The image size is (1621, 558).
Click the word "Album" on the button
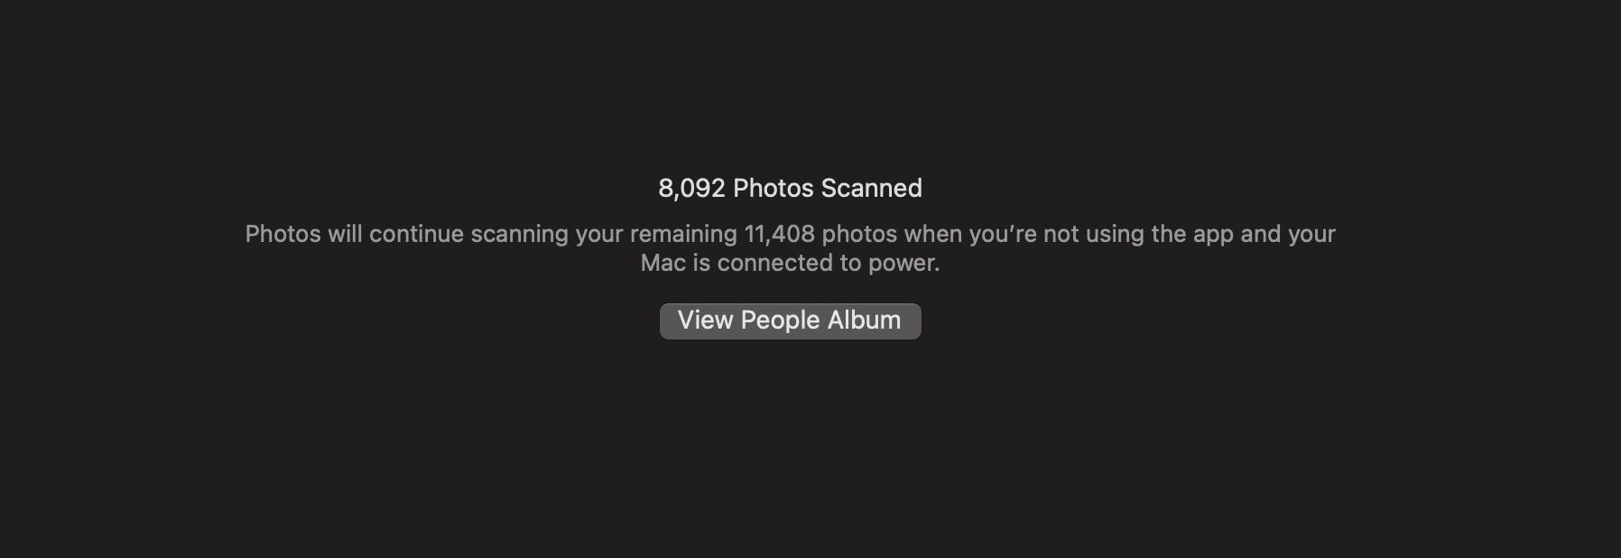[864, 321]
